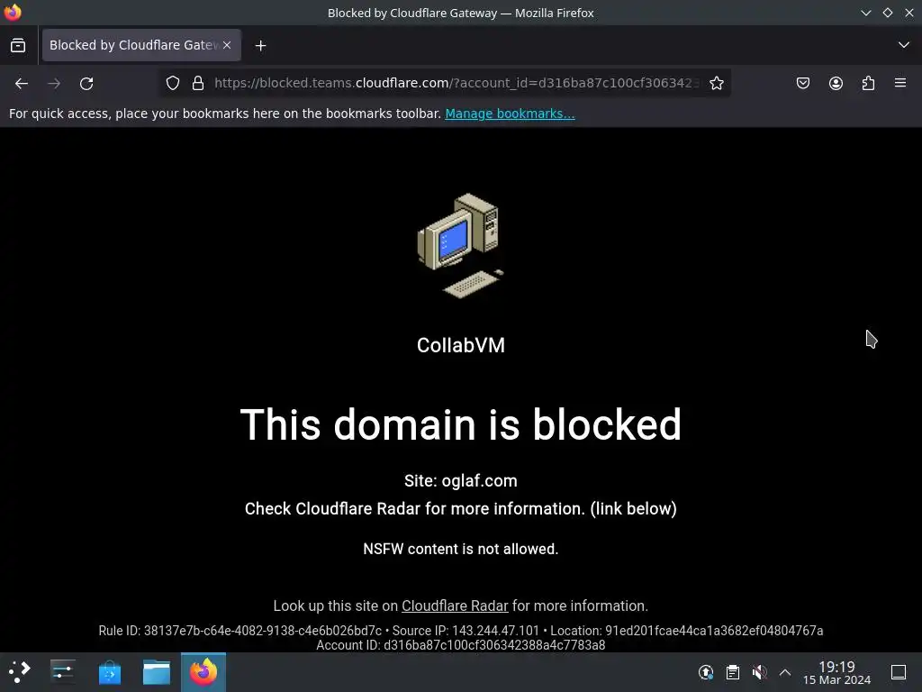Open tracking protection shield icon

point(172,83)
